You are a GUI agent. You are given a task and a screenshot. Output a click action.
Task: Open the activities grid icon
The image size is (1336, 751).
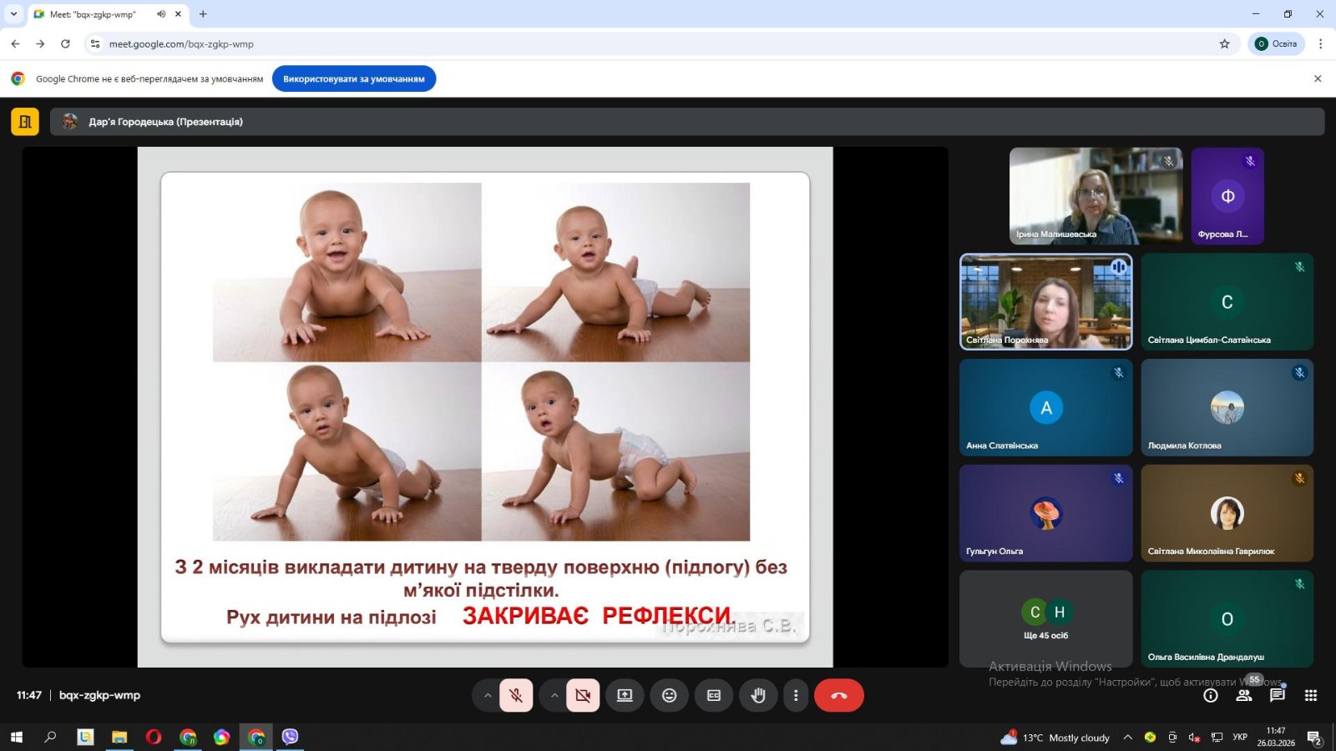[x=1311, y=695]
